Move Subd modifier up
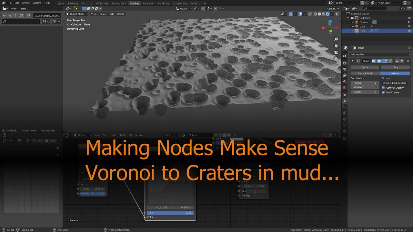This screenshot has height=232, width=413. click(x=397, y=61)
